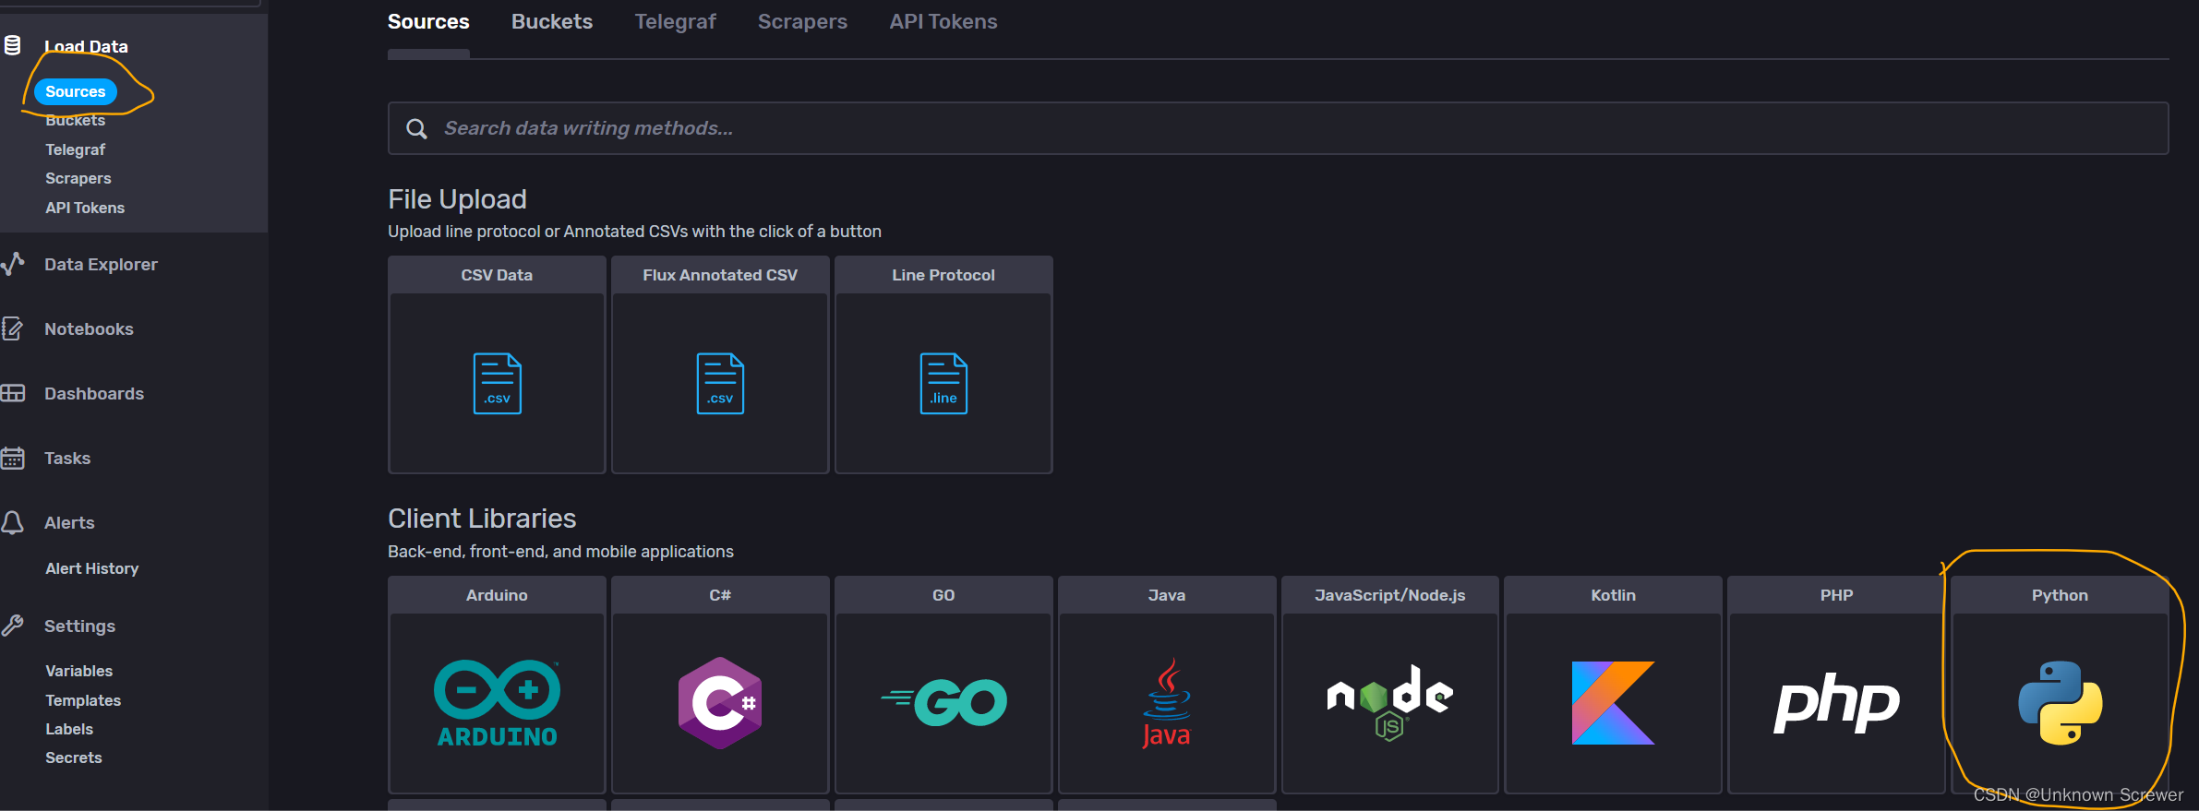The height and width of the screenshot is (811, 2199).
Task: Click the CSV Data card title
Action: (497, 275)
